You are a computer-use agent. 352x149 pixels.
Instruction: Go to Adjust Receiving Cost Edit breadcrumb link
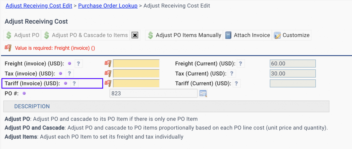click(x=39, y=6)
